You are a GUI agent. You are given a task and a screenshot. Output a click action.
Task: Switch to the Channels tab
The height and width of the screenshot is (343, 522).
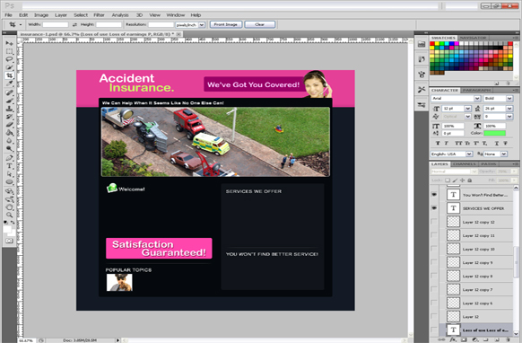click(x=464, y=164)
